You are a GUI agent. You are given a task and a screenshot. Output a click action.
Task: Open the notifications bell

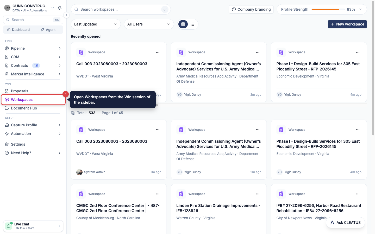point(60,8)
